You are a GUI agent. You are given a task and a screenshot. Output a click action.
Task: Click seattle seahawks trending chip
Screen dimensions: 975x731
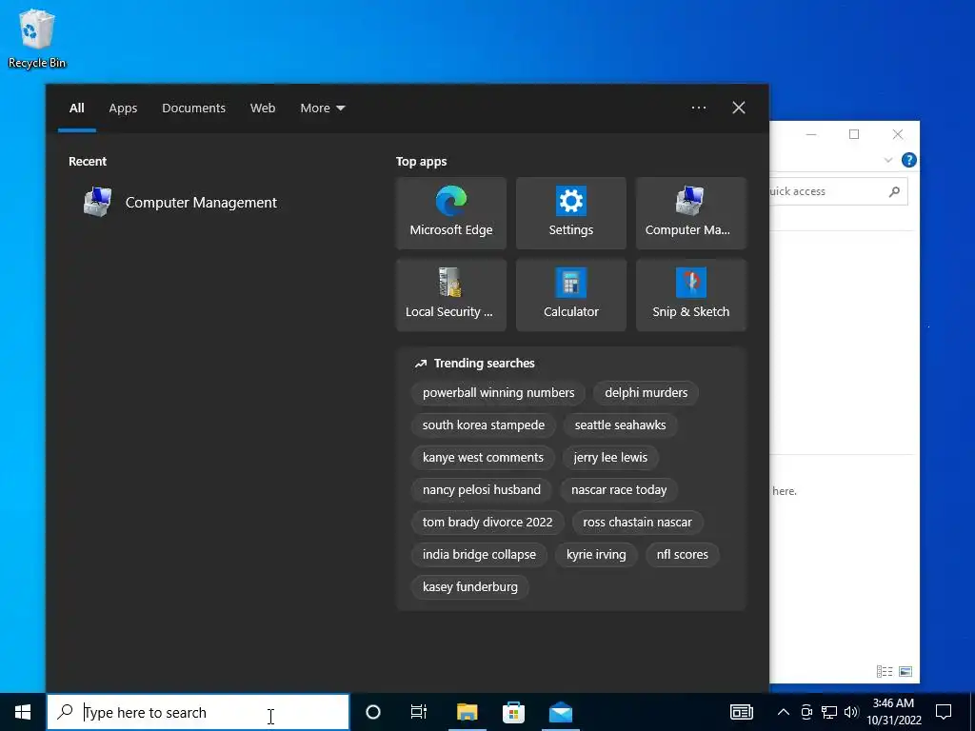(620, 425)
